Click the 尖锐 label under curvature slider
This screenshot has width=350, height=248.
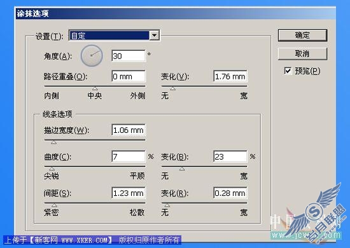point(52,176)
